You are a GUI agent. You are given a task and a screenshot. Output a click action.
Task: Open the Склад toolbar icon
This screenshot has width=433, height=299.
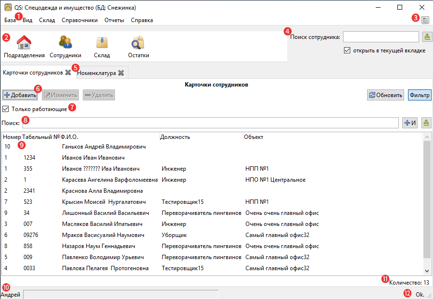[x=102, y=46]
